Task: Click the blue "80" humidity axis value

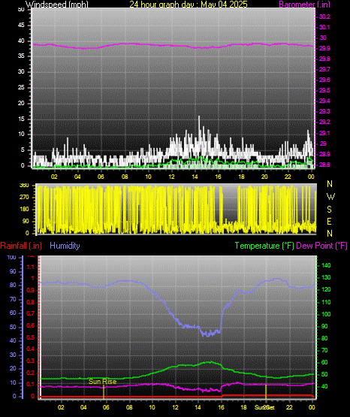Action: click(x=13, y=285)
